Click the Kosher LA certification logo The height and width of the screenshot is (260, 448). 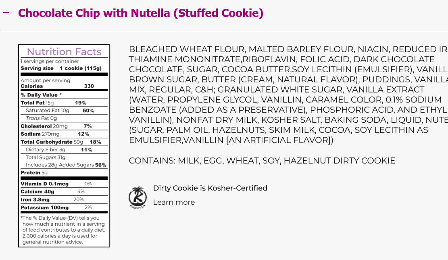tap(138, 197)
